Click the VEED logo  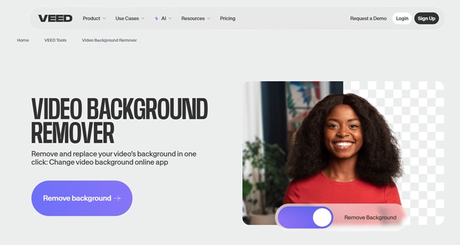coord(55,18)
